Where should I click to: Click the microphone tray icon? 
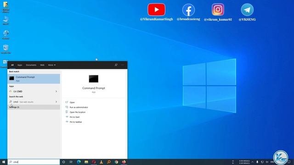coord(257,162)
